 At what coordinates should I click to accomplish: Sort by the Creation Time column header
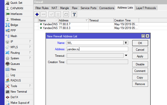[126, 20]
